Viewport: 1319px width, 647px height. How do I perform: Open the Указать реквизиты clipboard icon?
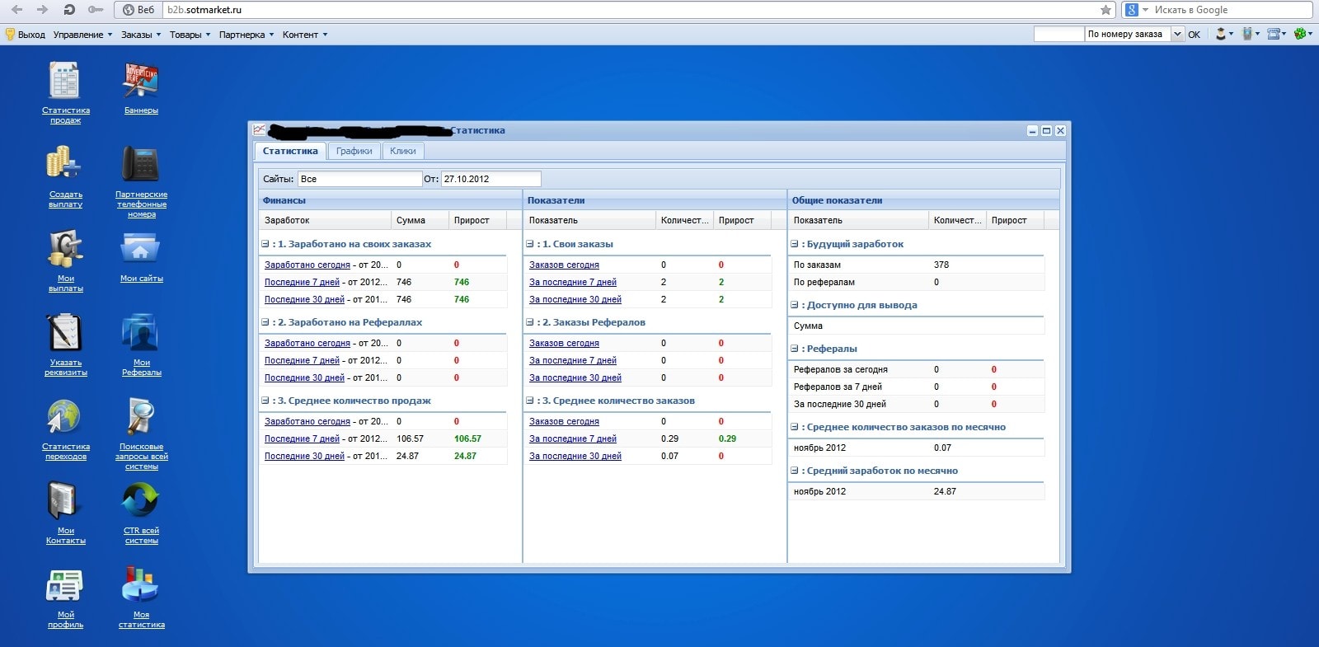(x=65, y=334)
